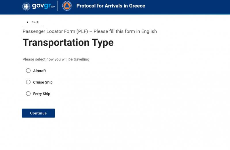Click the '(PLF)' abbreviation in subtitle
Screen dimensions: 230x150
[82, 31]
